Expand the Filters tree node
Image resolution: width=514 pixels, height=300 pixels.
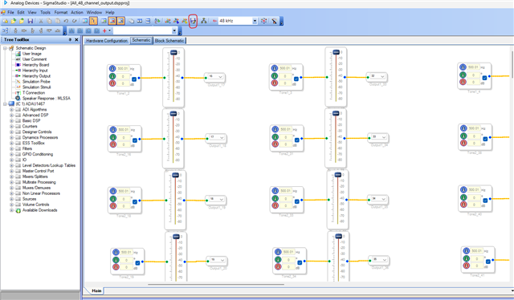(11, 148)
